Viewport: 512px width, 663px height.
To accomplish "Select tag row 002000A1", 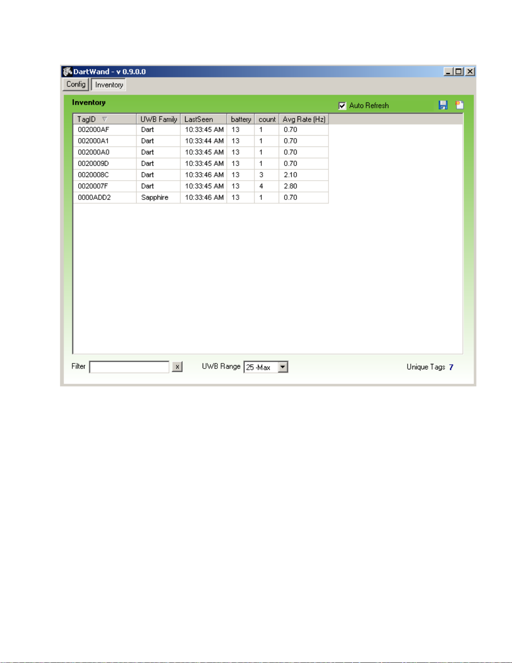I will pyautogui.click(x=201, y=141).
